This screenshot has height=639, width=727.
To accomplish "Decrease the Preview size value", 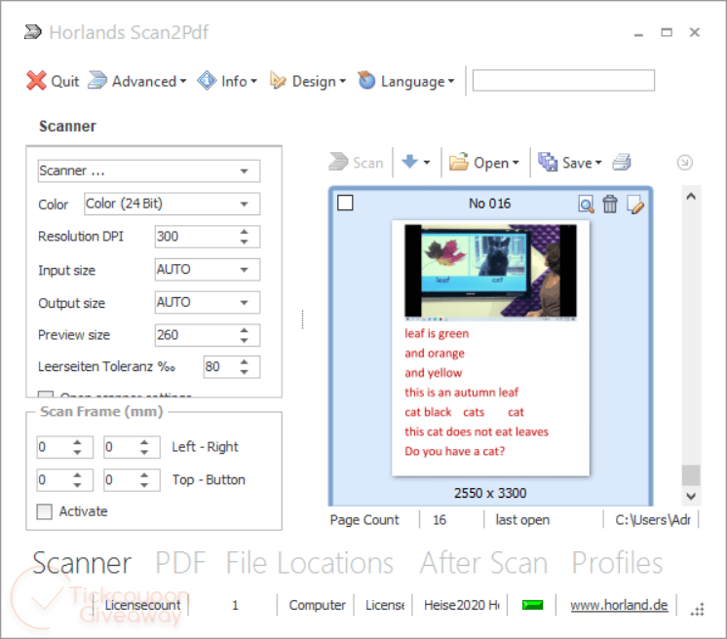I will (x=245, y=340).
